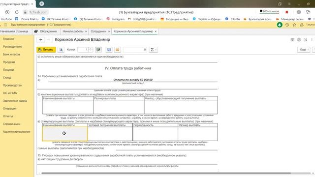Open Главное section in sidebar

pos(8,39)
